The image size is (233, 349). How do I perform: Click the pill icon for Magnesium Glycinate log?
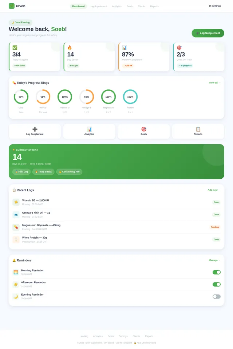(16, 227)
